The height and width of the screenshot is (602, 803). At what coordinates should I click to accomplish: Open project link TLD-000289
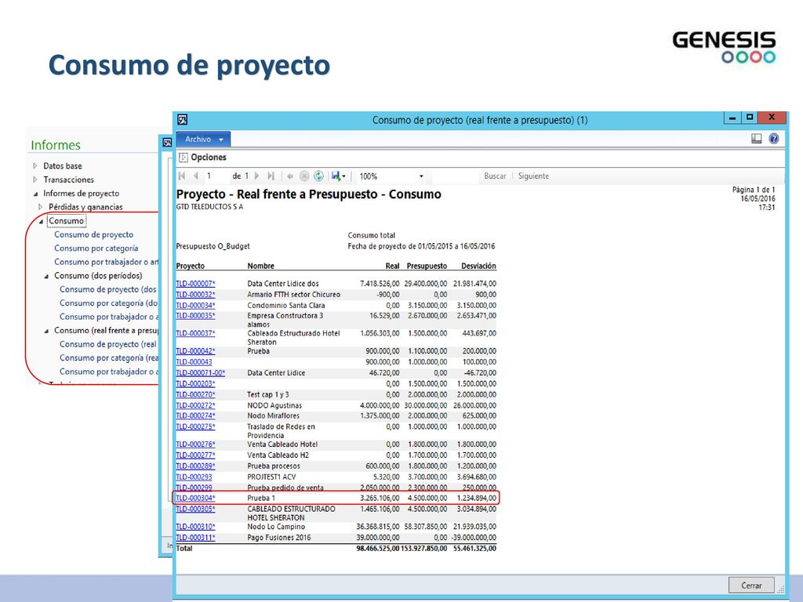195,466
